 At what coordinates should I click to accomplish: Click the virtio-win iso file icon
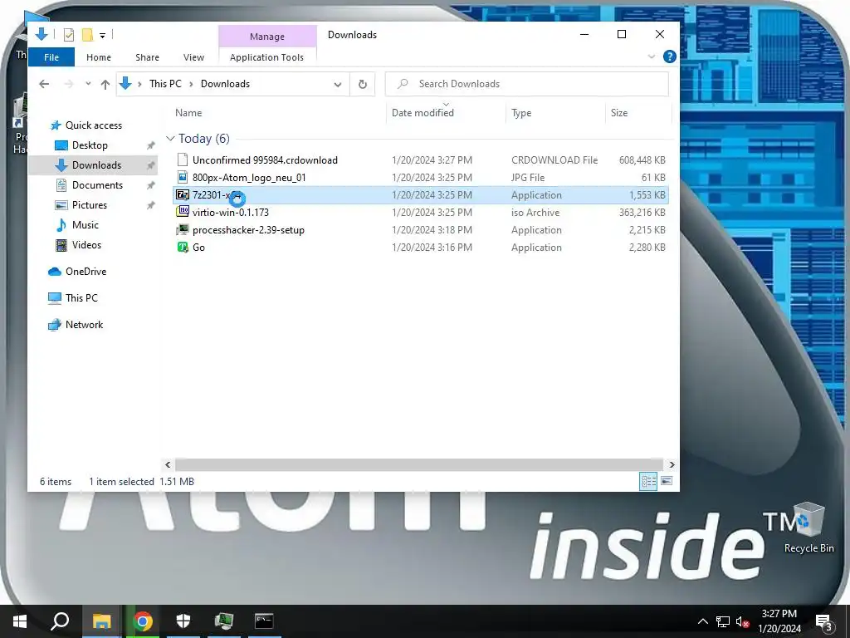pyautogui.click(x=183, y=212)
